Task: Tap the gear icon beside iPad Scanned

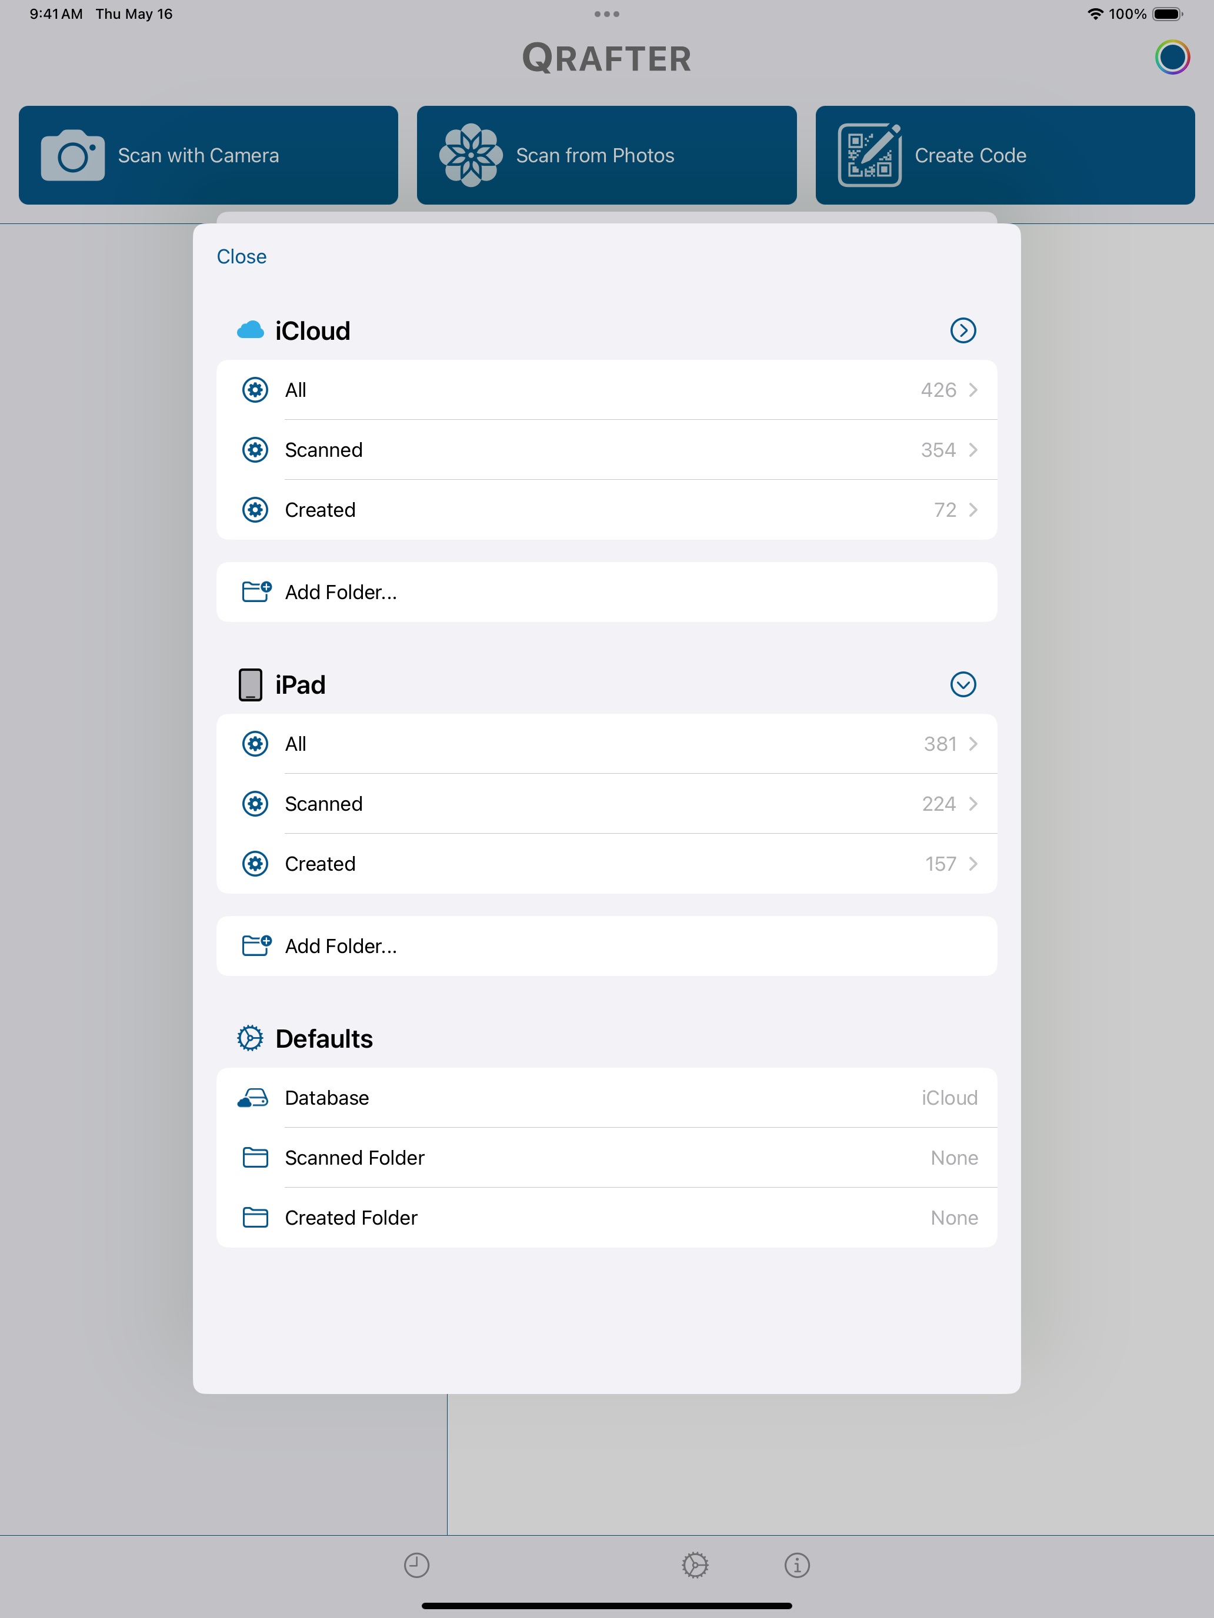Action: click(x=255, y=804)
